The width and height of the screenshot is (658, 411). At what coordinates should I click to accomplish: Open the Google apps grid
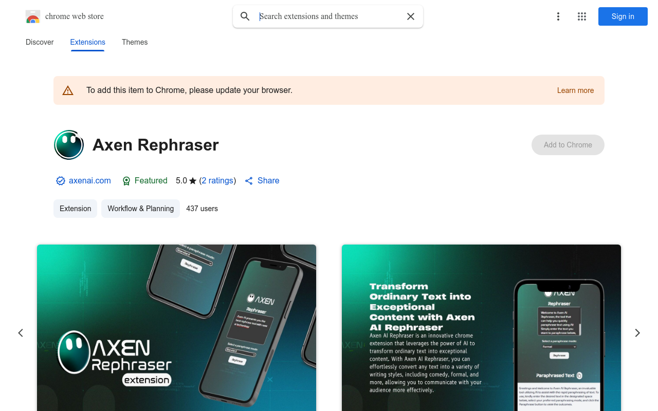click(x=582, y=16)
